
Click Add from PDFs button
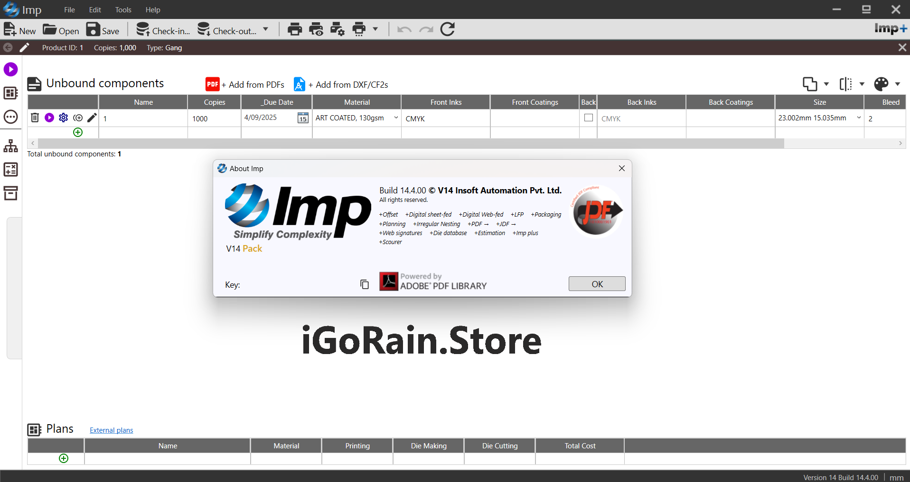[245, 84]
